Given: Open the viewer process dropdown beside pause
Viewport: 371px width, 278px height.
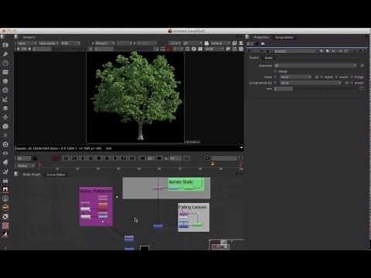Looking at the screenshot, I should [x=214, y=49].
